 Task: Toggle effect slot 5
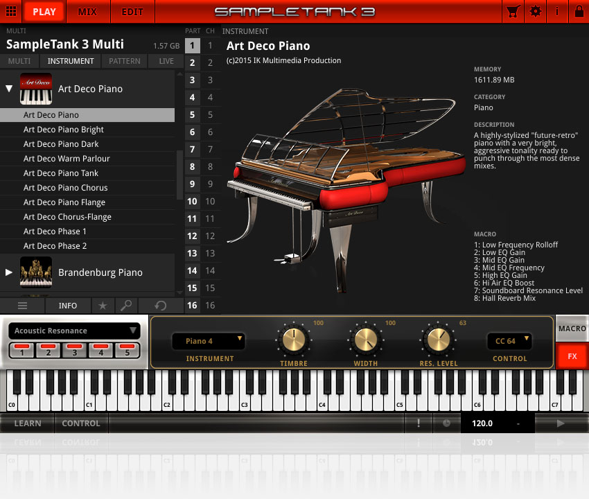coord(127,350)
